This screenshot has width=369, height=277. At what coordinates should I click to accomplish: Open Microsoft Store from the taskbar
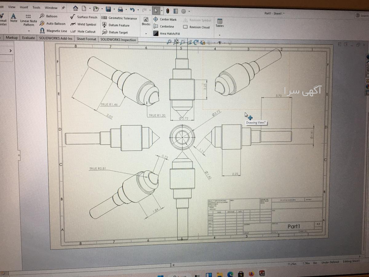[x=241, y=274]
